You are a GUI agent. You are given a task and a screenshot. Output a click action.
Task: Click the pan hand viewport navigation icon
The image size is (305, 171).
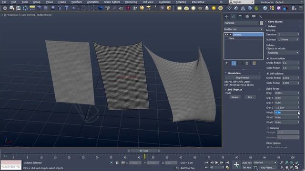click(x=287, y=167)
